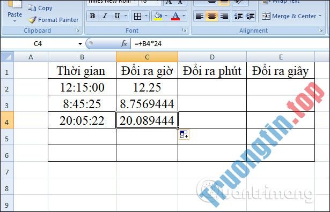Screen dimensions: 330x212
Task: Select row 9 header
Action: click(x=7, y=203)
